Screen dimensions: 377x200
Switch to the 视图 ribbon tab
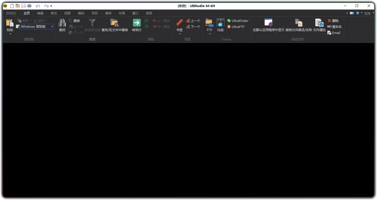67,13
